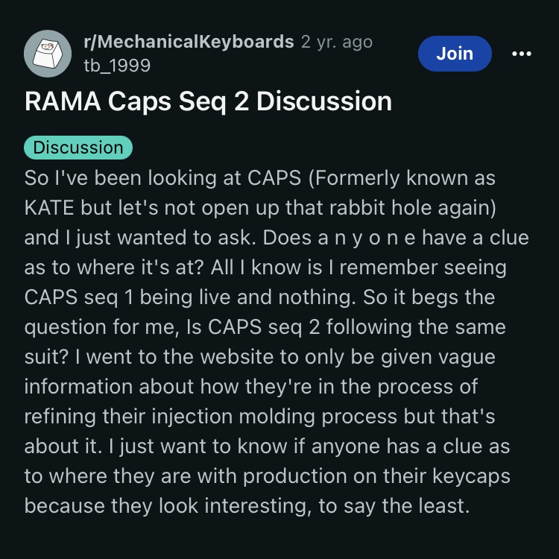Filter by the green Discussion flair
Image resolution: width=559 pixels, height=559 pixels.
point(78,148)
